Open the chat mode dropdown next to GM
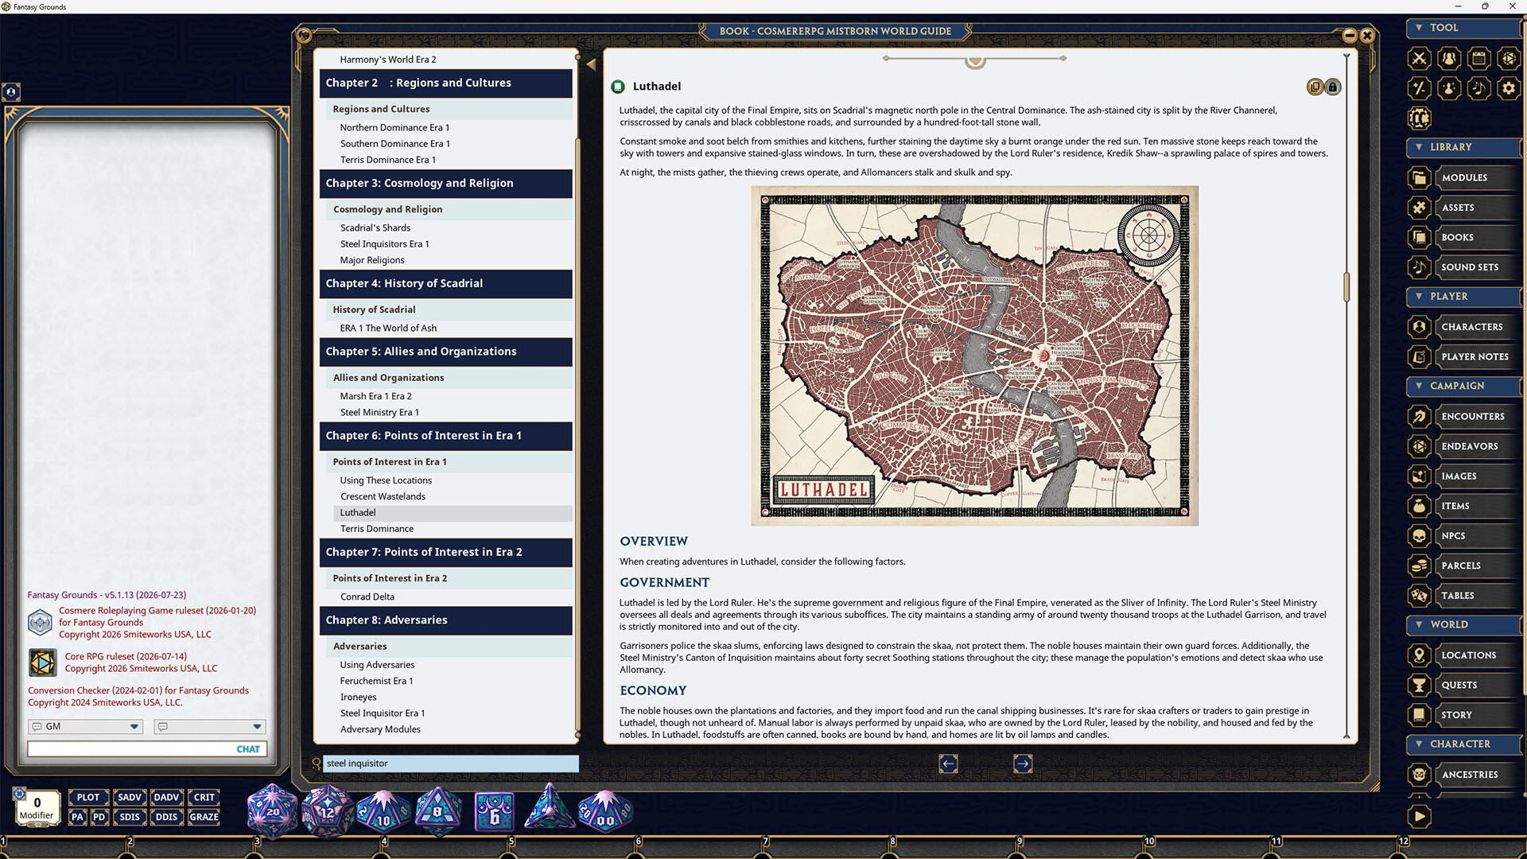1527x859 pixels. [210, 727]
